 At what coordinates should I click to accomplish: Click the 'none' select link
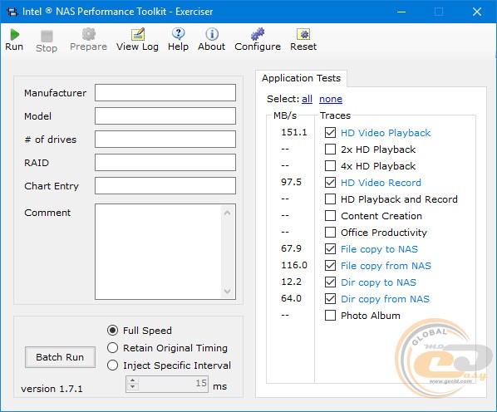[x=331, y=99]
